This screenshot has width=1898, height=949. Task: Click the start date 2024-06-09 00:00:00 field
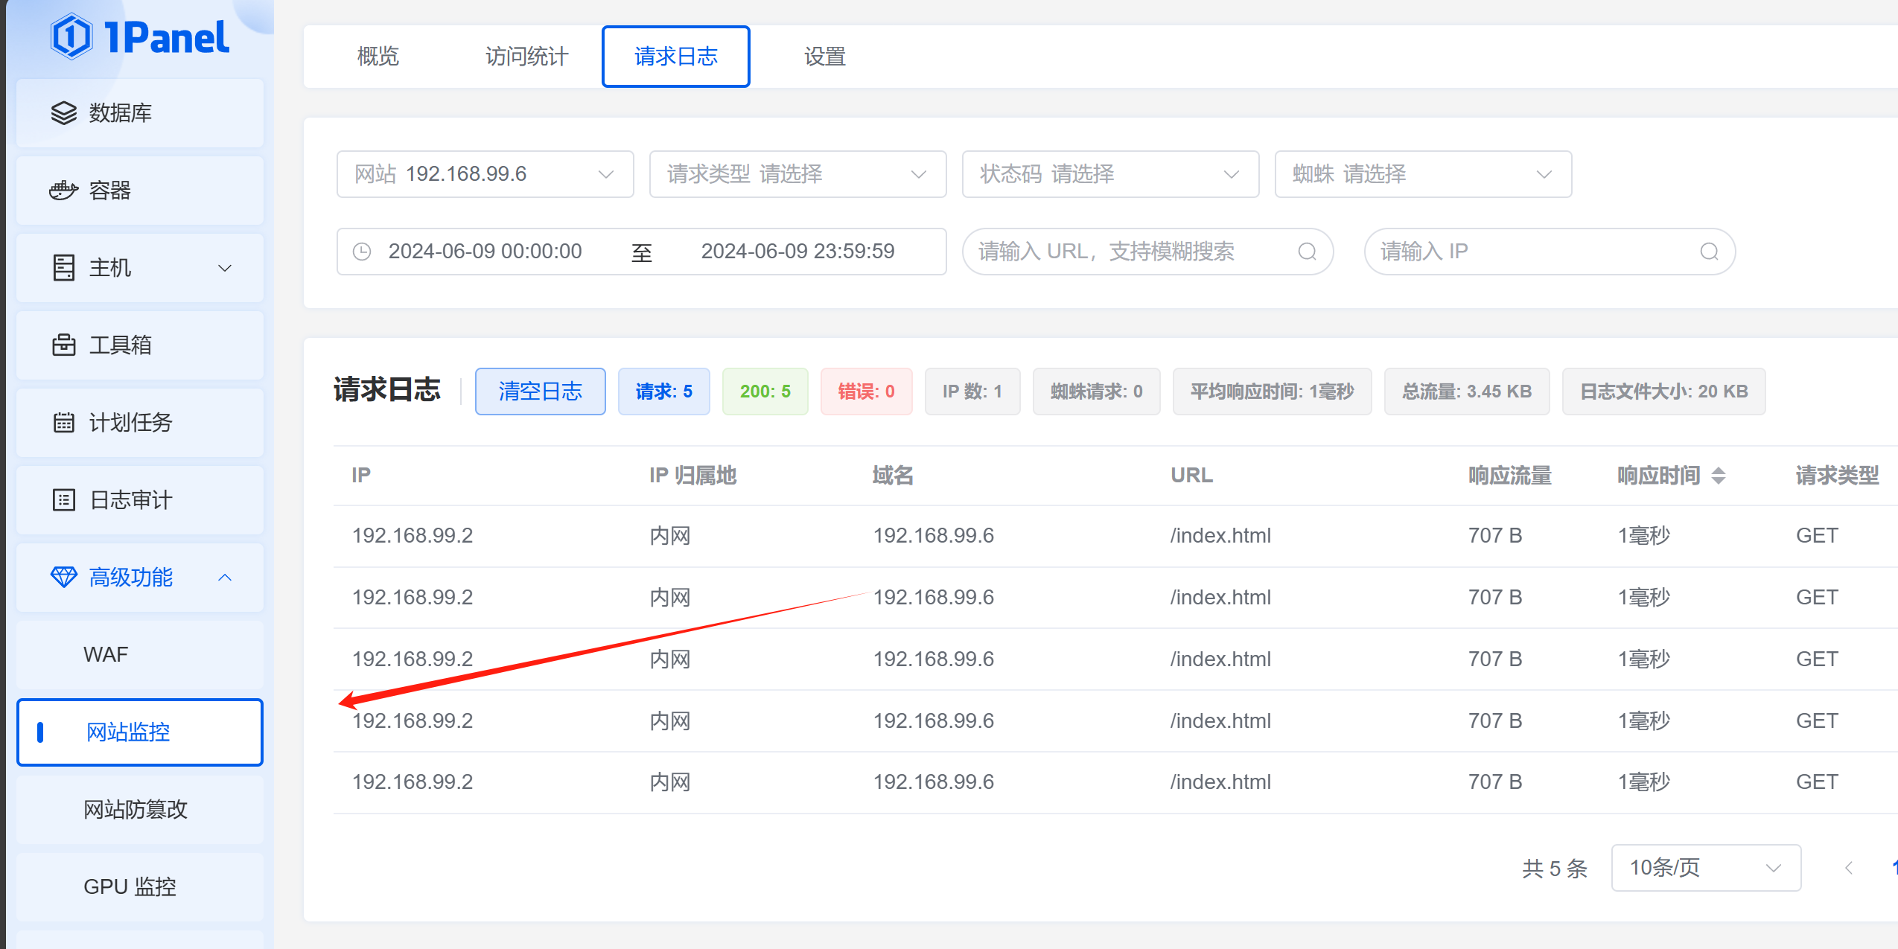[x=485, y=252]
